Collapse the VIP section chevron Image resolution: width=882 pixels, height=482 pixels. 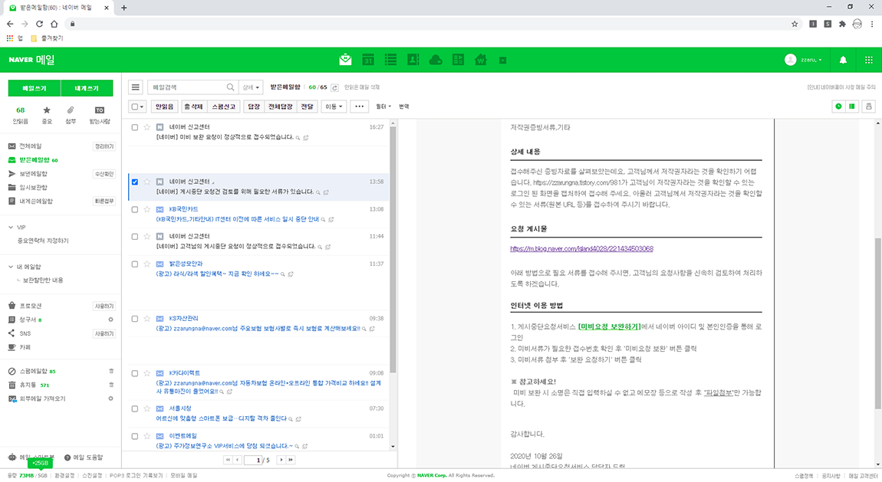coord(11,228)
